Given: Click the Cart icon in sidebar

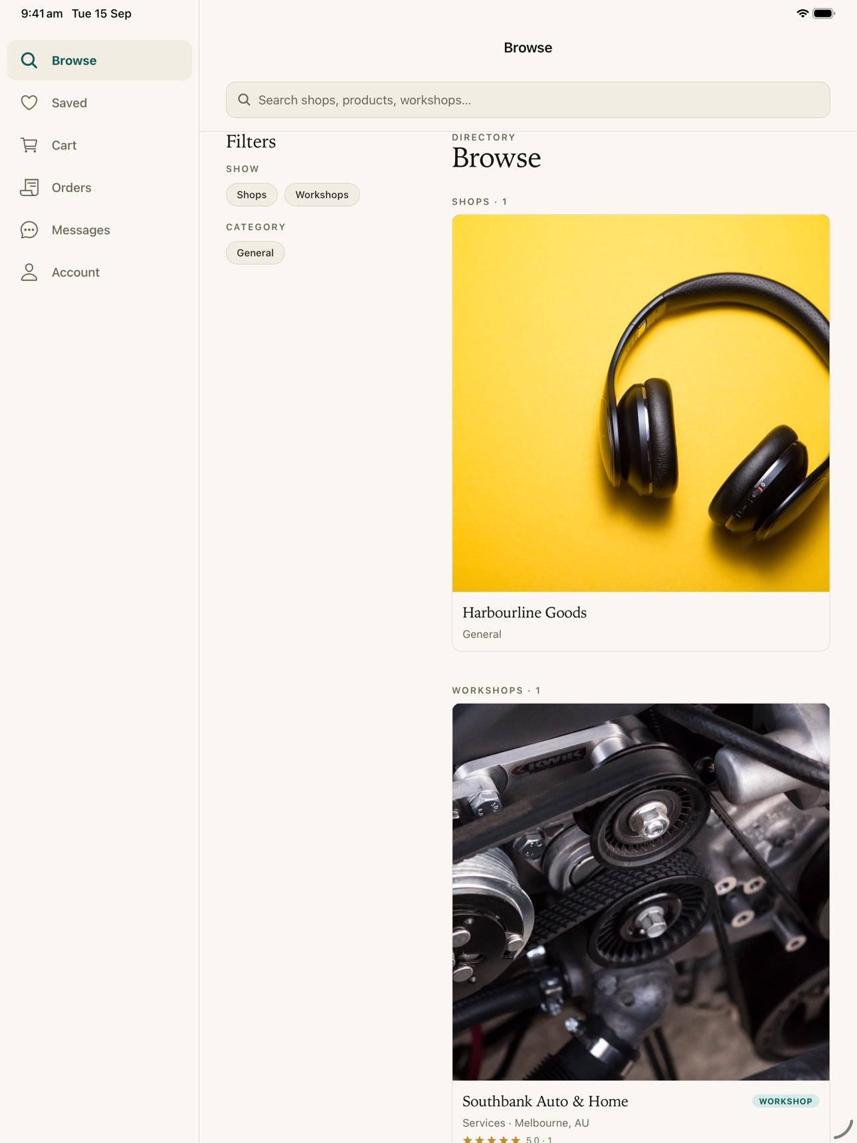Looking at the screenshot, I should (x=29, y=145).
